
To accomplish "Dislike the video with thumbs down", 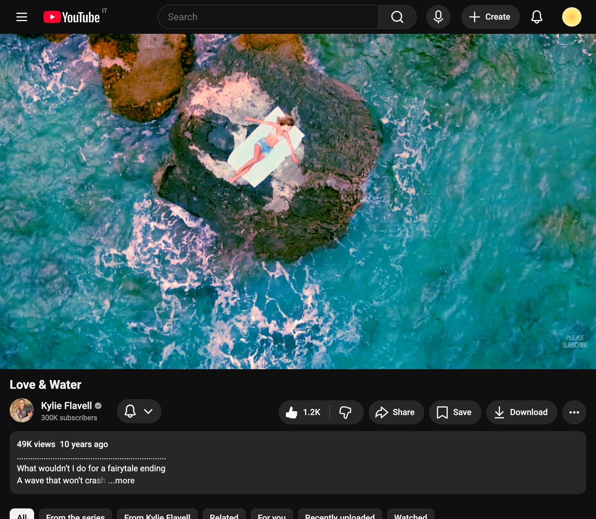I will (346, 412).
